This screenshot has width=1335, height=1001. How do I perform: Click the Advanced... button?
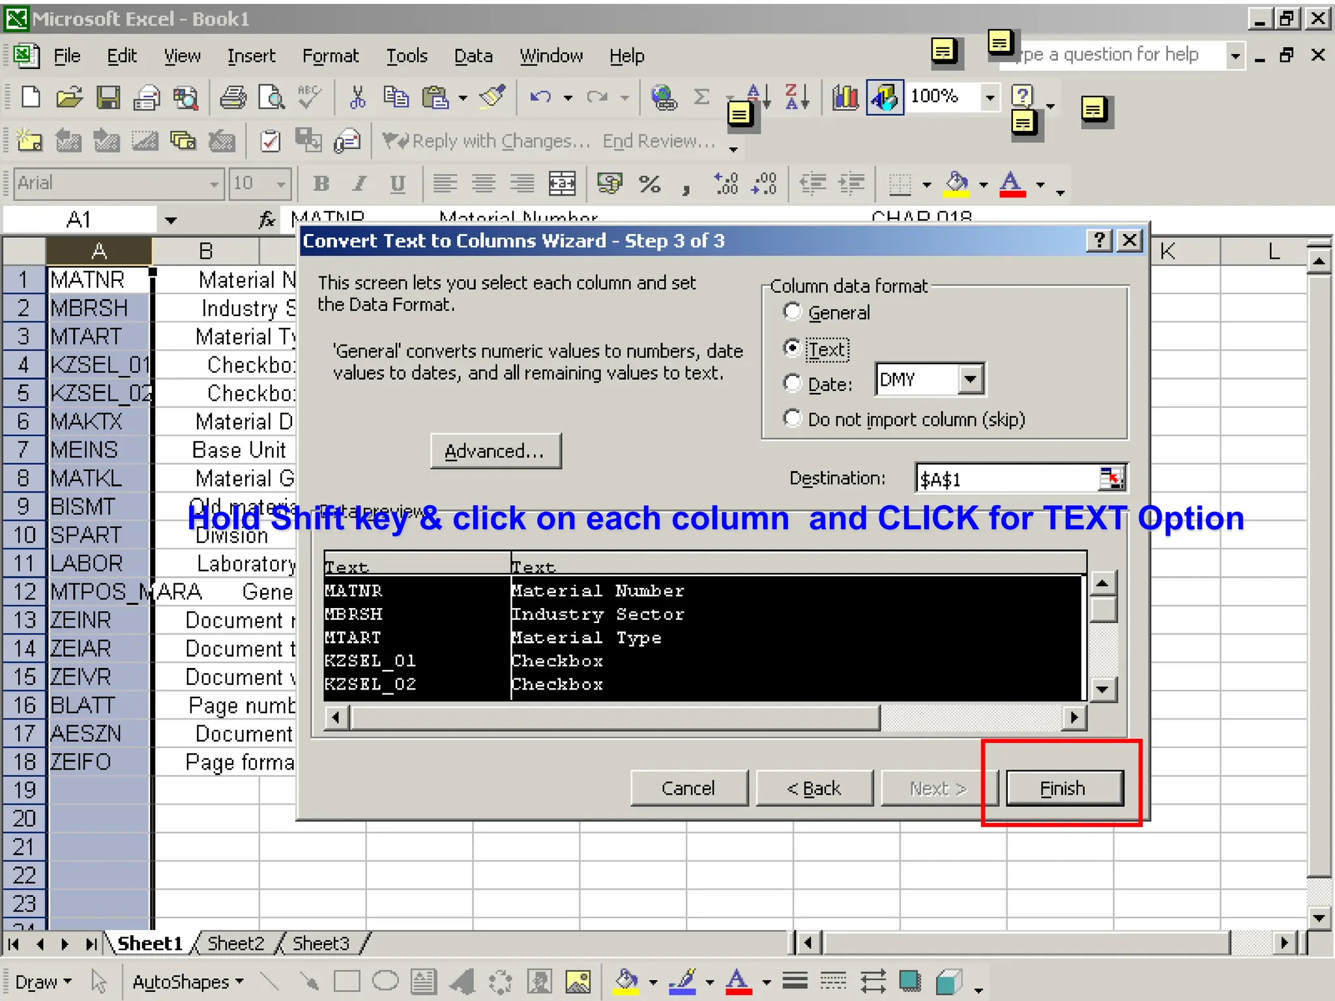click(x=495, y=451)
